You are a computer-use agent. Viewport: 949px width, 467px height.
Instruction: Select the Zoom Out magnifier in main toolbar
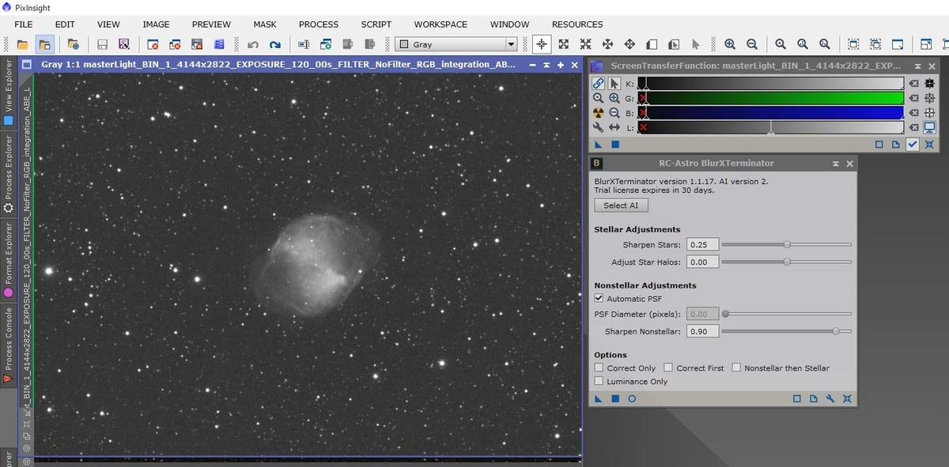click(752, 44)
